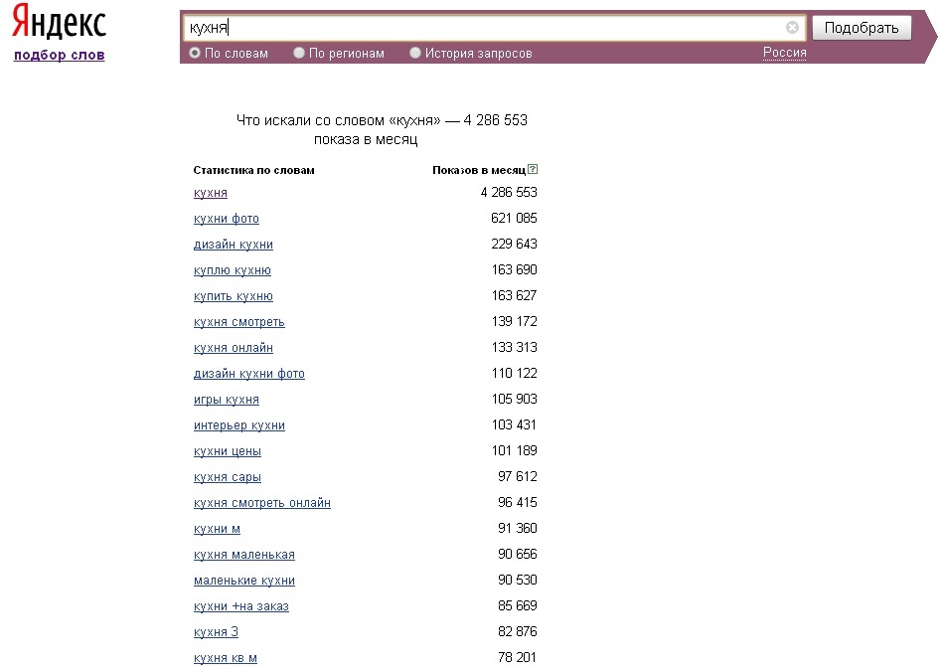Open the дизайн кухни keyword link
The image size is (942, 672).
234,245
